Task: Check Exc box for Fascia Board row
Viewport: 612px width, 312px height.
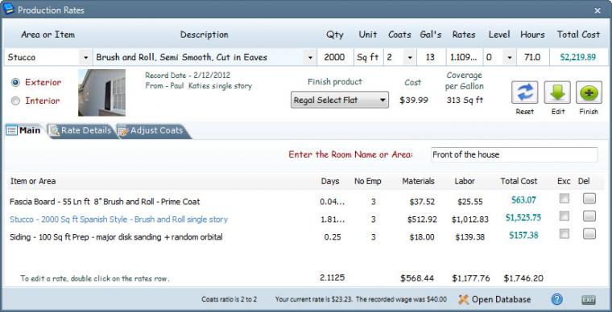Action: point(564,199)
